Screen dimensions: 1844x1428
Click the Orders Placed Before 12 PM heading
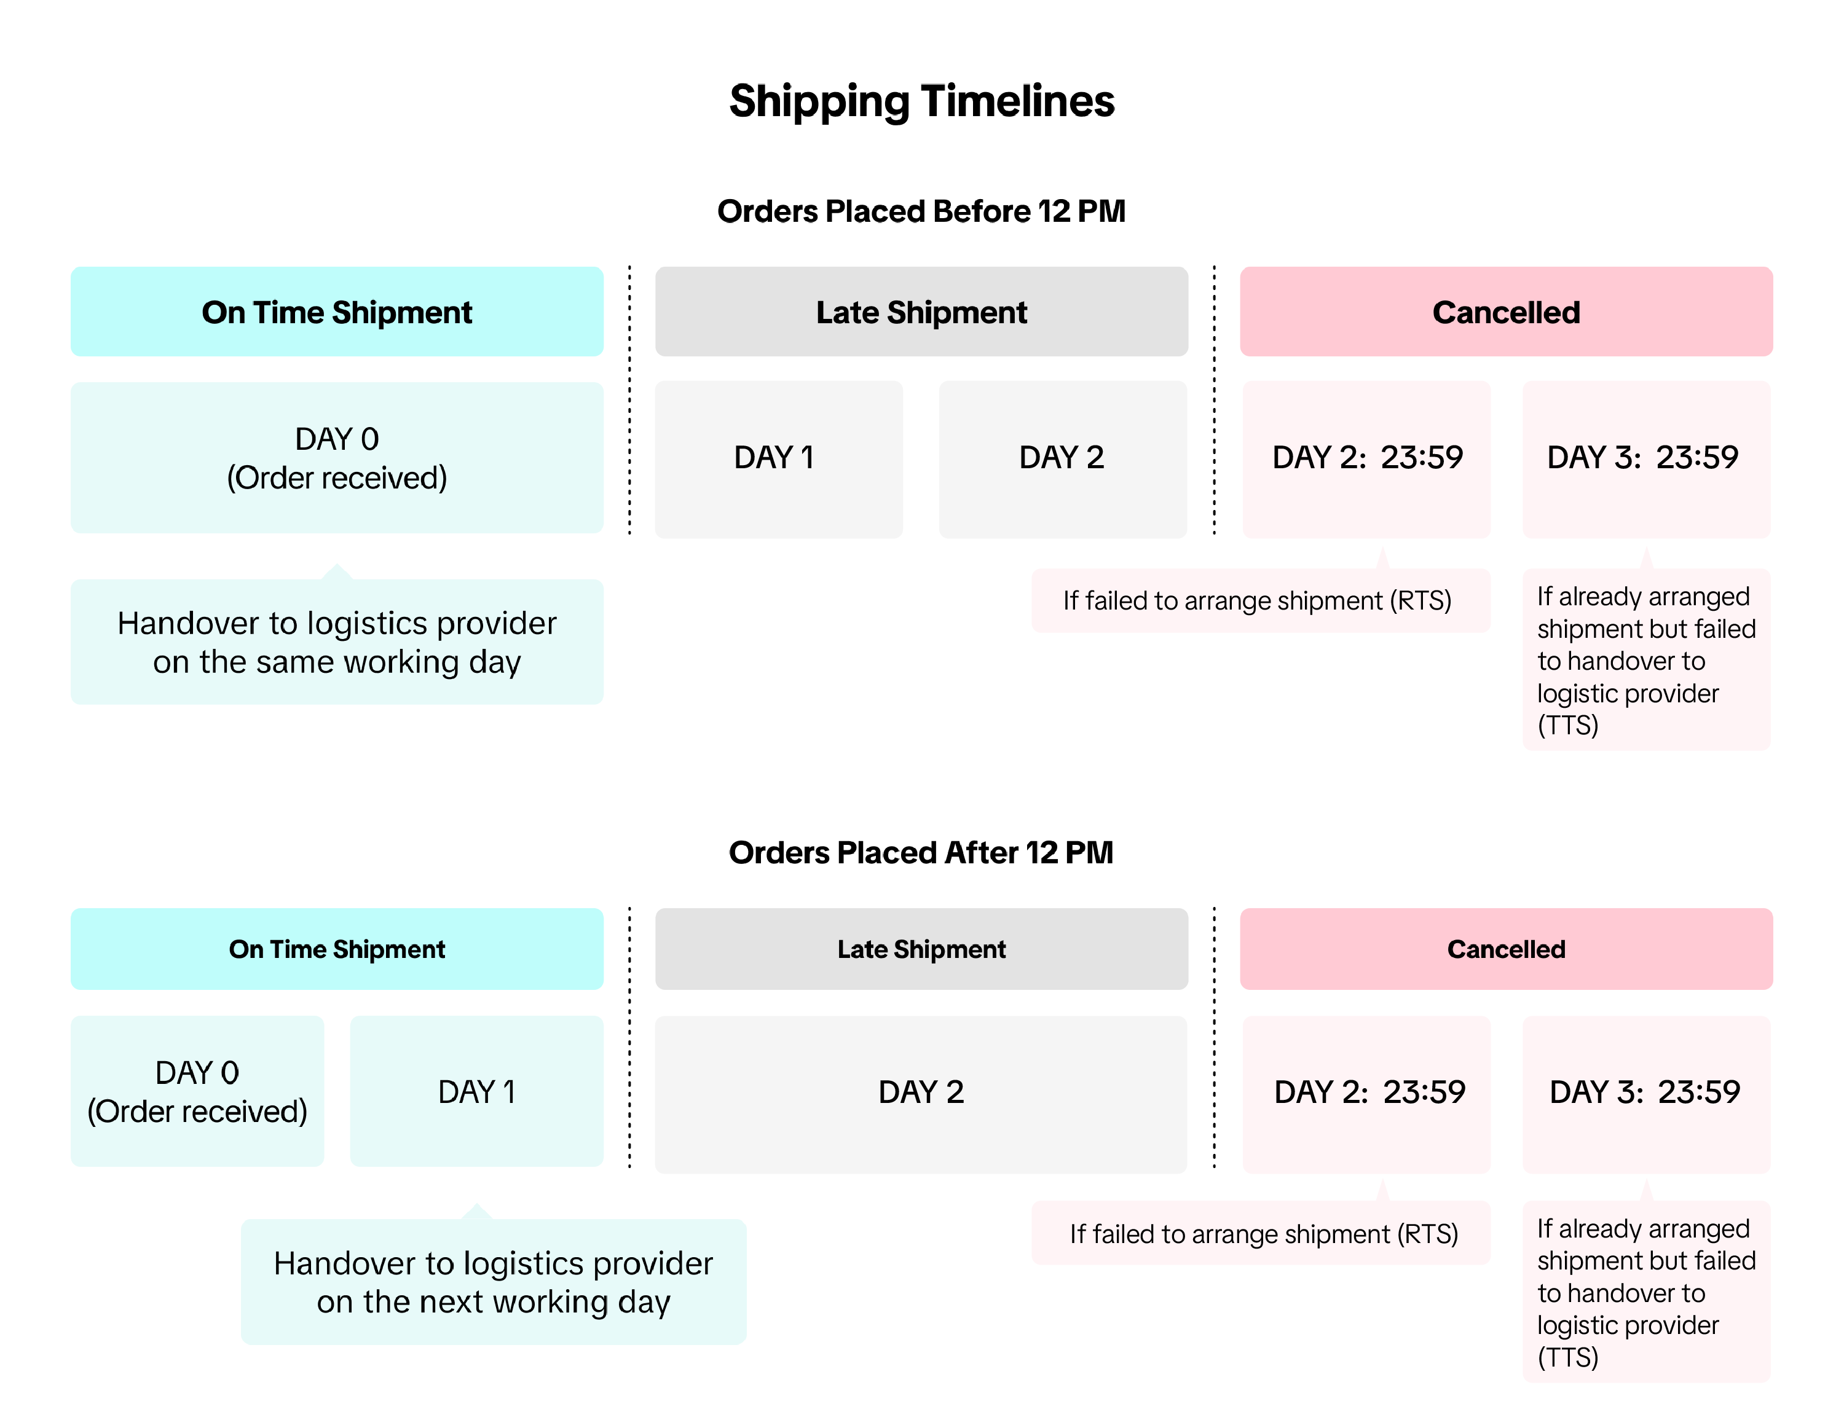point(921,211)
